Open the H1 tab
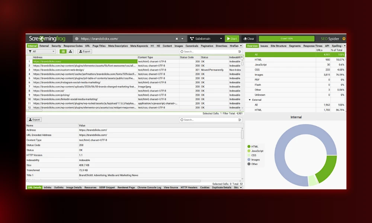This screenshot has width=372, height=223. [152, 46]
